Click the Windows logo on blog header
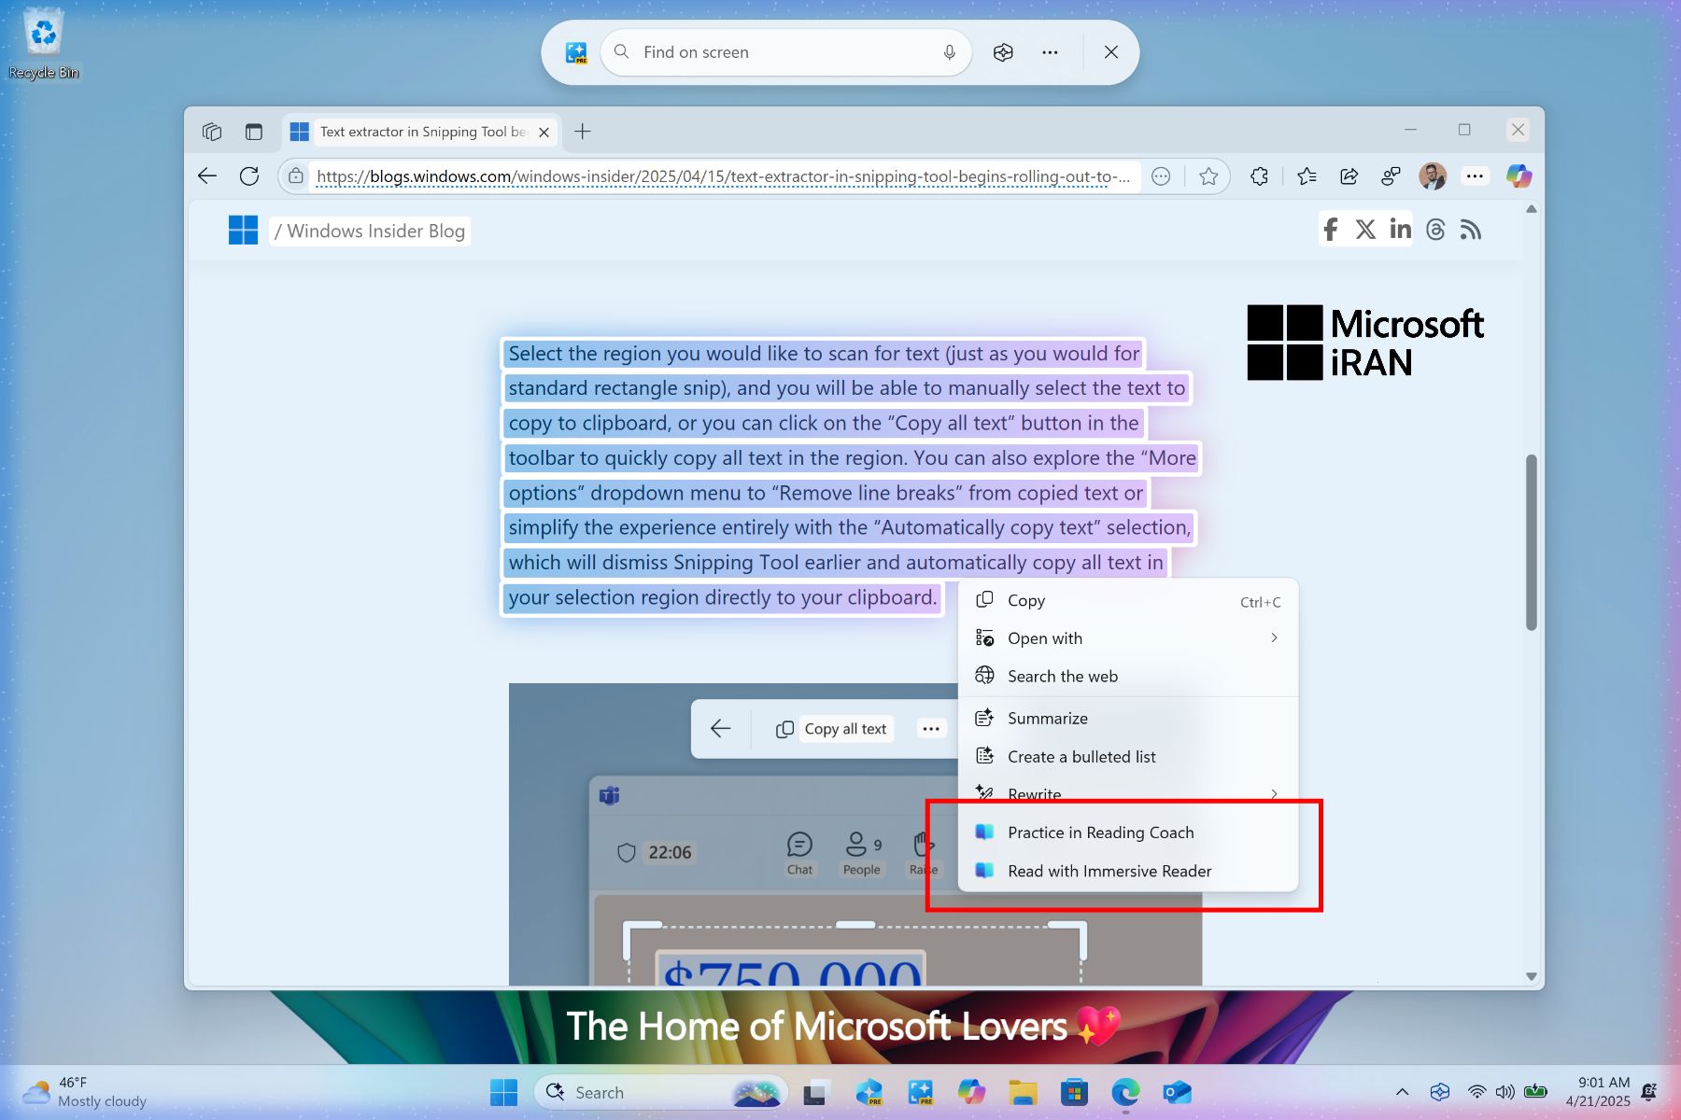1681x1120 pixels. point(243,231)
